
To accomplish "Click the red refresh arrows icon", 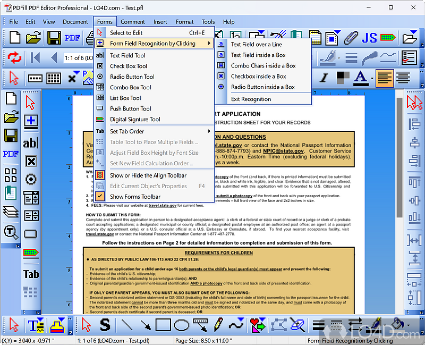I will coord(14,57).
